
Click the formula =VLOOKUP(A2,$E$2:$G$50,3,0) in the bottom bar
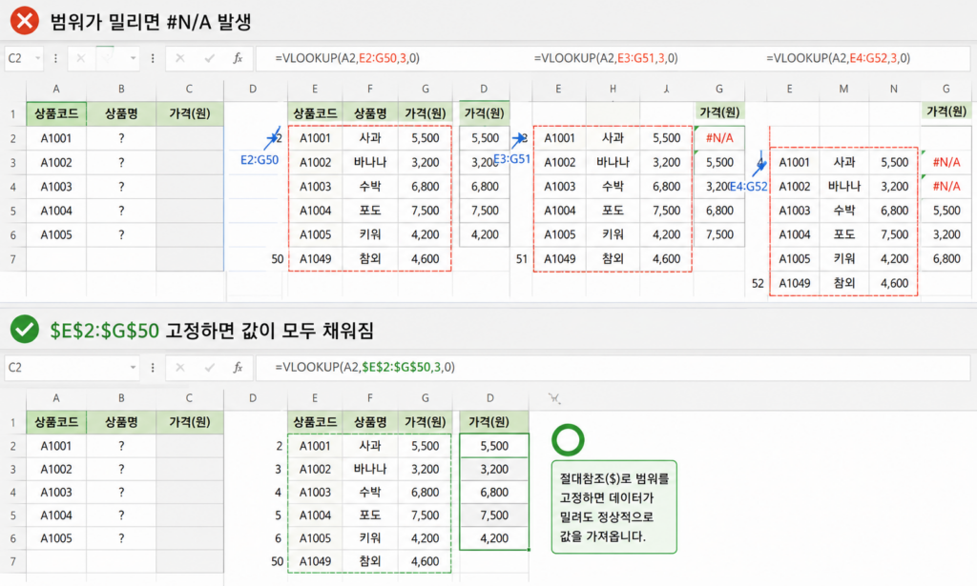(x=364, y=368)
